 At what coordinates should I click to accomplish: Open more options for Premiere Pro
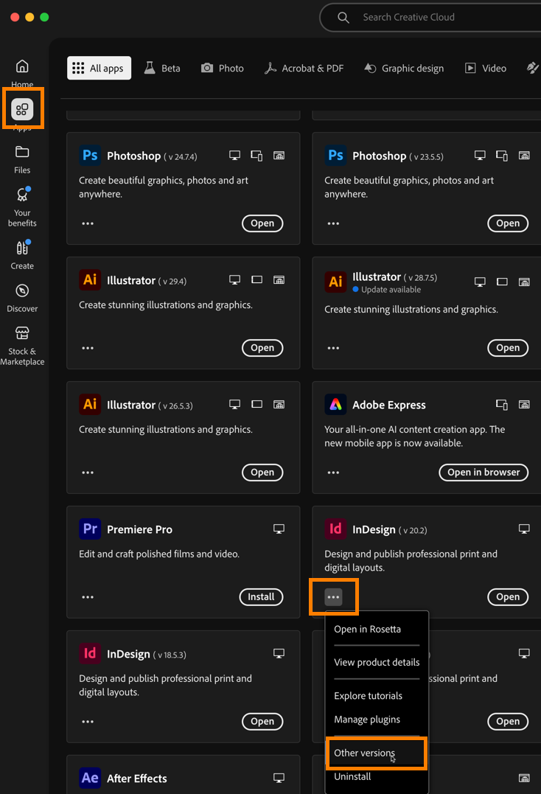pos(88,597)
